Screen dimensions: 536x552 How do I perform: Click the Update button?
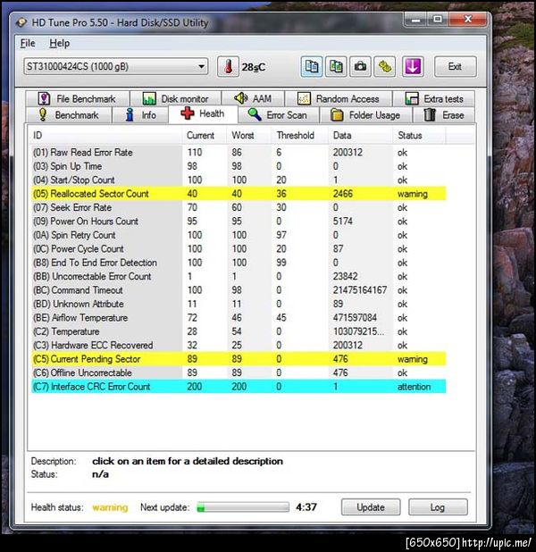point(371,507)
